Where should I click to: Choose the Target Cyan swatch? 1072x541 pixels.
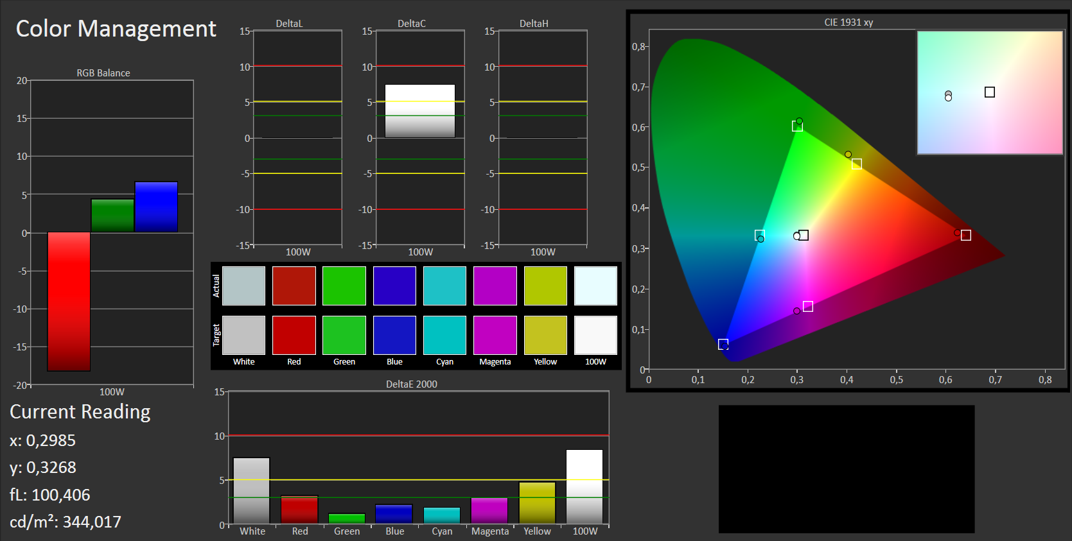point(444,335)
